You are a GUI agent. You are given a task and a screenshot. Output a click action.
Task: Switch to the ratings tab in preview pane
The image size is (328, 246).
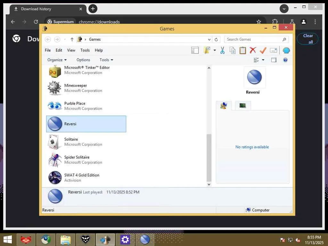pyautogui.click(x=224, y=106)
